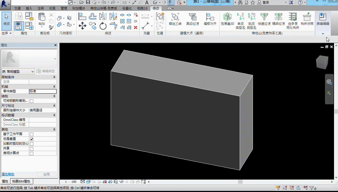Click the Properties palette toggle icon
The height and width of the screenshot is (192, 338).
[19, 26]
